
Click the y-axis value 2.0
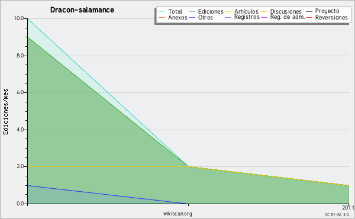(20, 166)
